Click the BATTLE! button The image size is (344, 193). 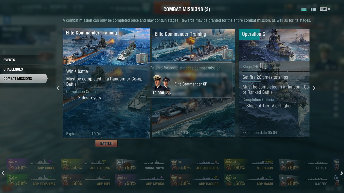pyautogui.click(x=106, y=143)
